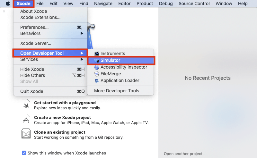Viewport: 257px width, 158px height.
Task: Click the Application Loader icon
Action: 97,81
